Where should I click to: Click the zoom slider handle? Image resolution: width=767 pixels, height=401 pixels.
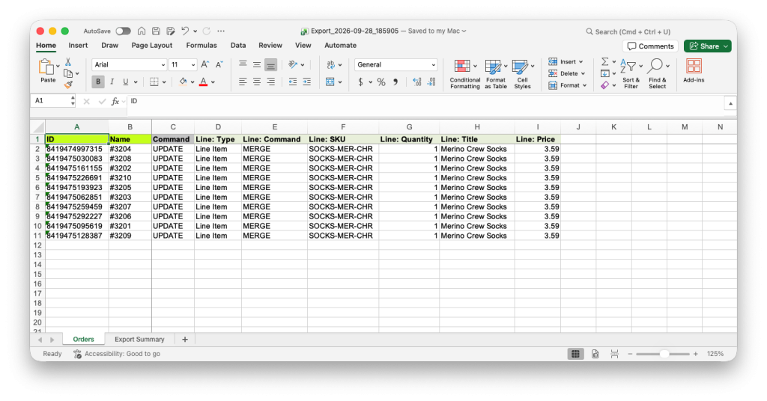click(x=664, y=354)
